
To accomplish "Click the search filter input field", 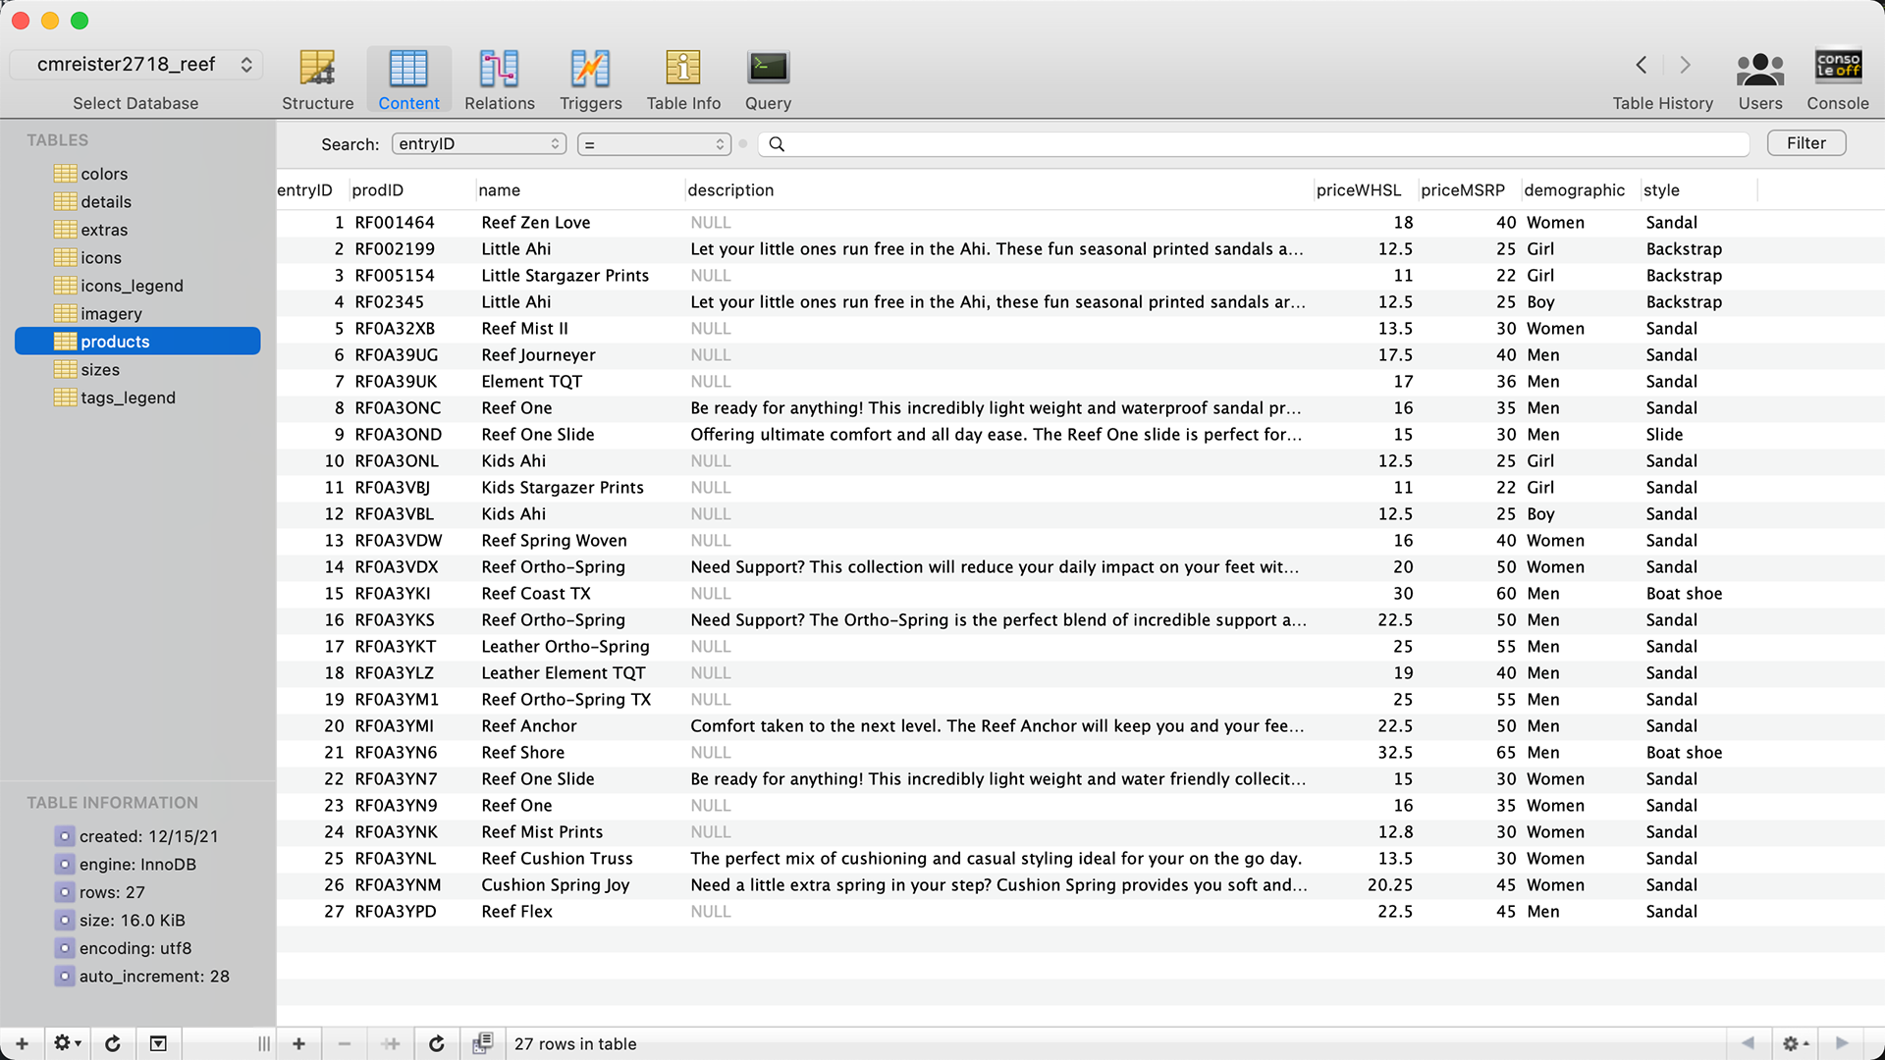I will (1254, 144).
